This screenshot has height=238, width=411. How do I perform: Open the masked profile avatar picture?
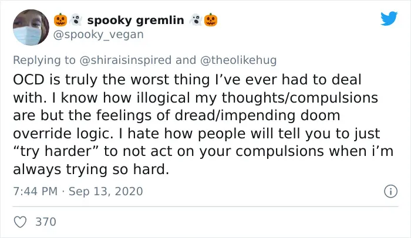31,28
